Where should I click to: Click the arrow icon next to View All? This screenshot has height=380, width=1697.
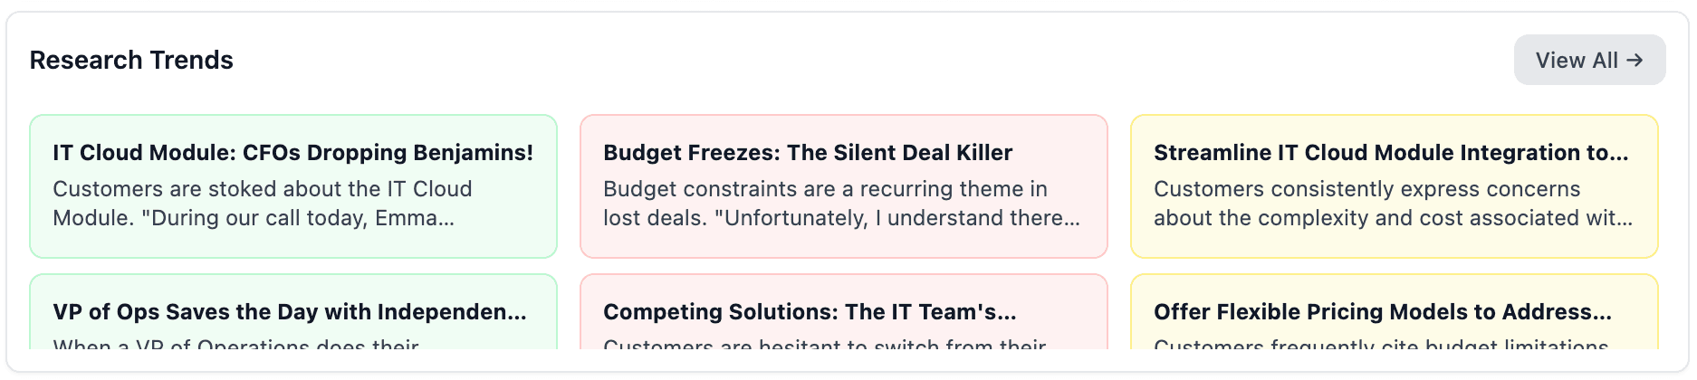[x=1635, y=60]
